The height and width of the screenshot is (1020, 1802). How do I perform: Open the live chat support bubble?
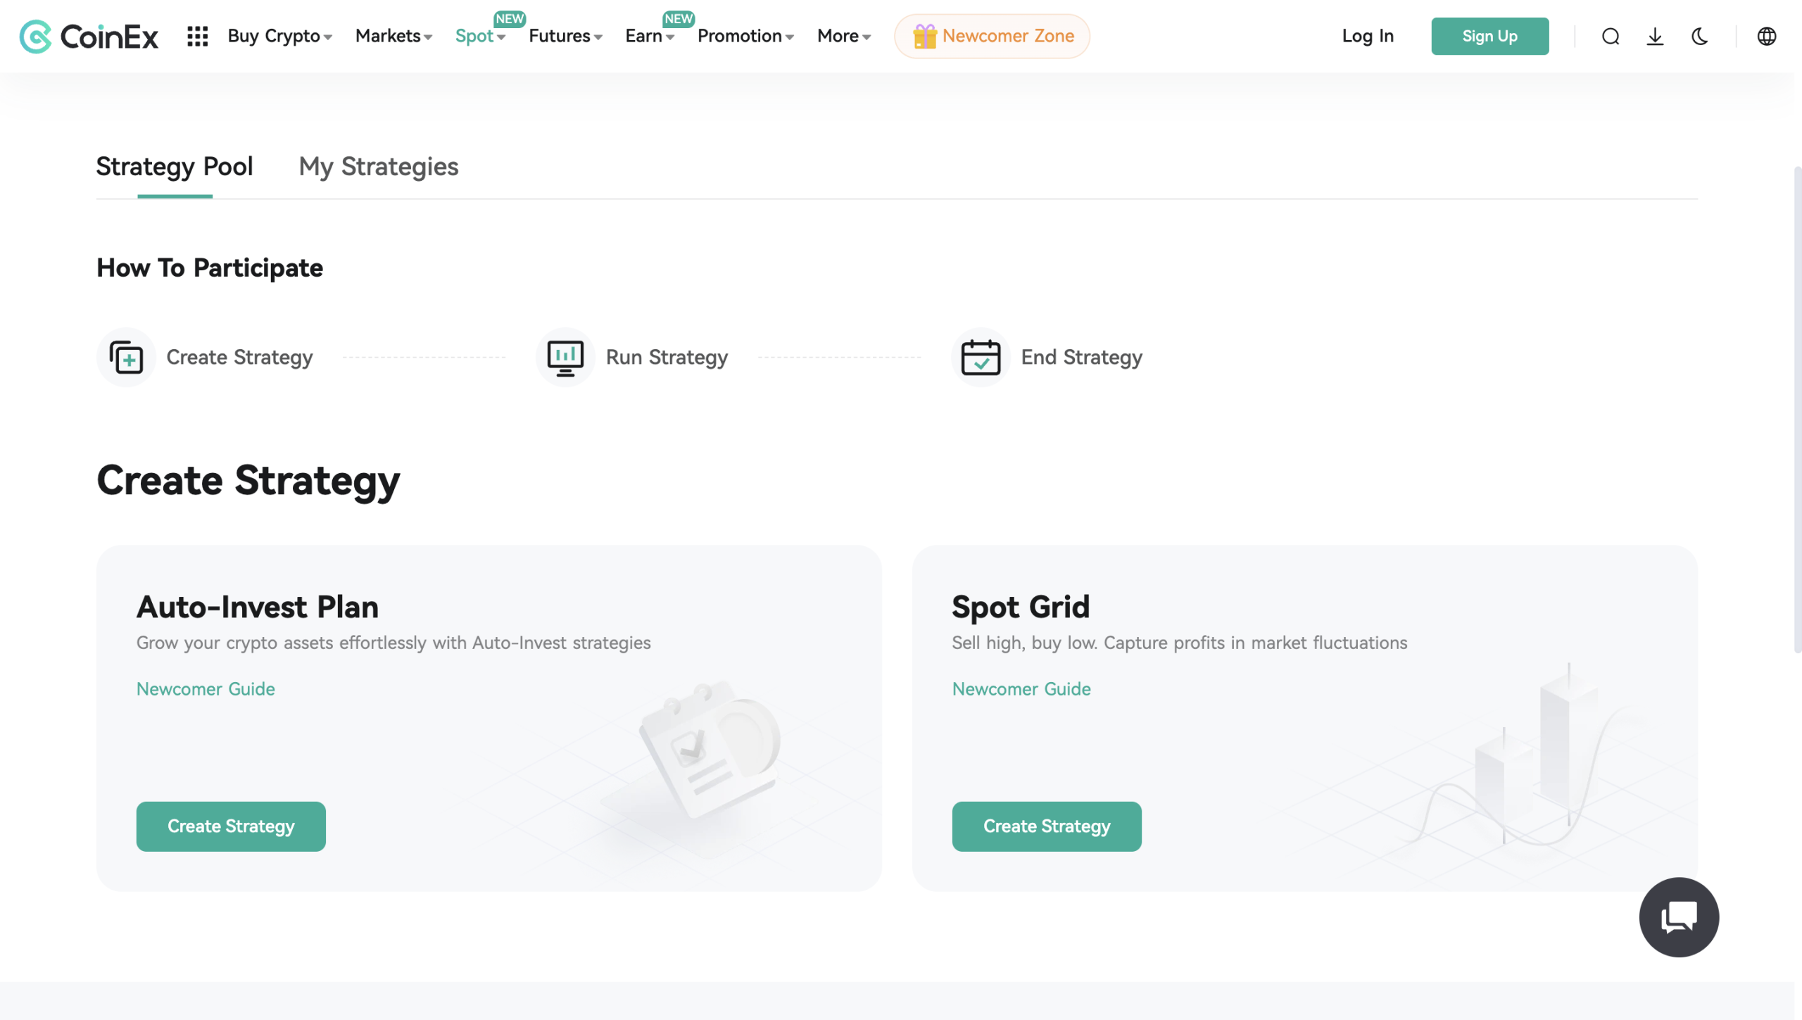pos(1679,917)
